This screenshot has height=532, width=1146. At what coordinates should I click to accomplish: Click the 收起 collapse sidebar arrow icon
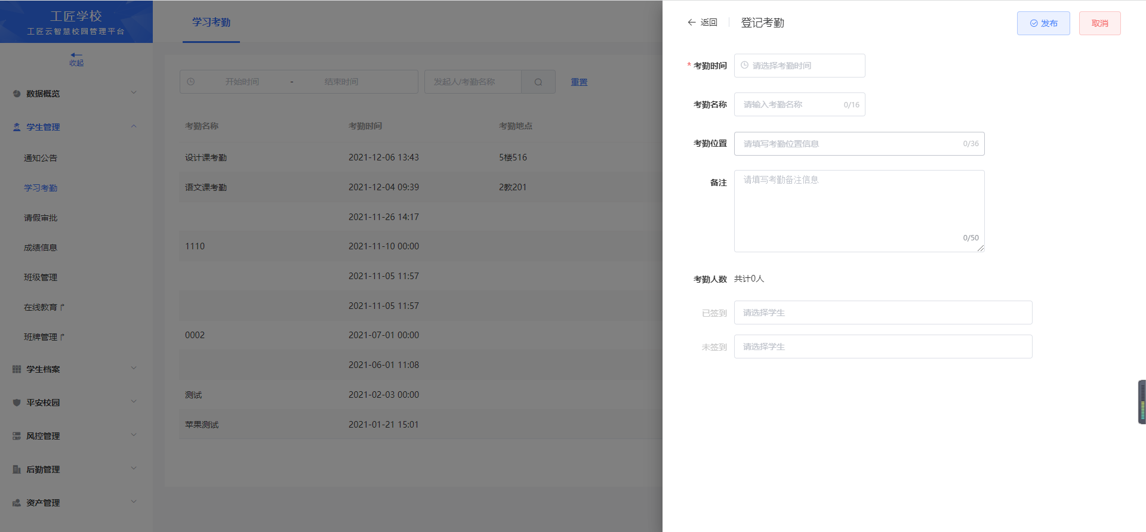coord(76,55)
